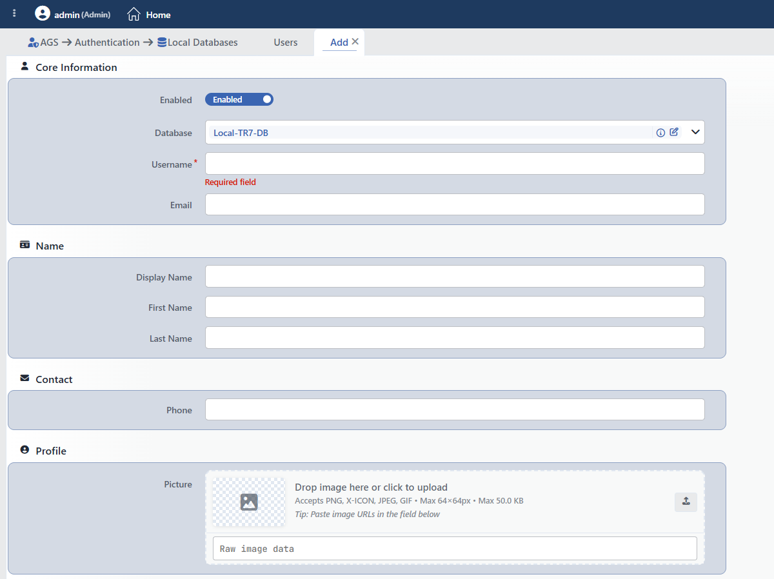This screenshot has height=579, width=774.
Task: Click the Email input field
Action: point(455,204)
